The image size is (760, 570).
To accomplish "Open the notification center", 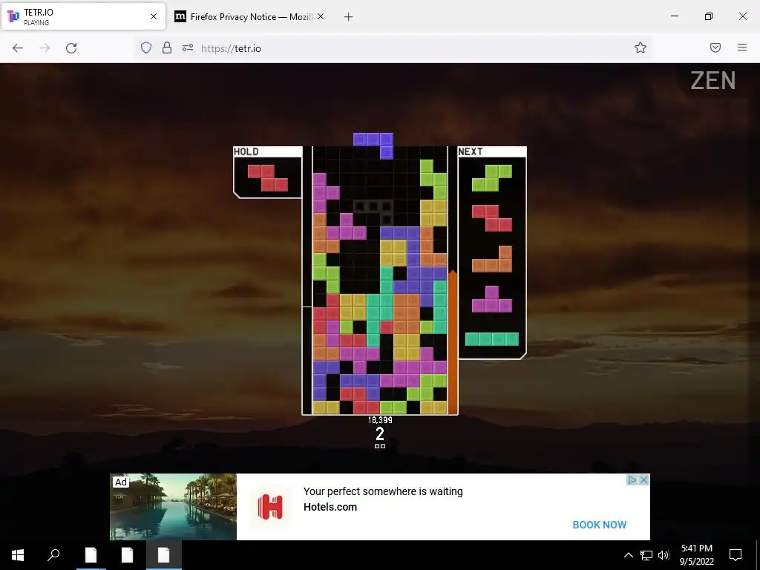I will (x=736, y=555).
